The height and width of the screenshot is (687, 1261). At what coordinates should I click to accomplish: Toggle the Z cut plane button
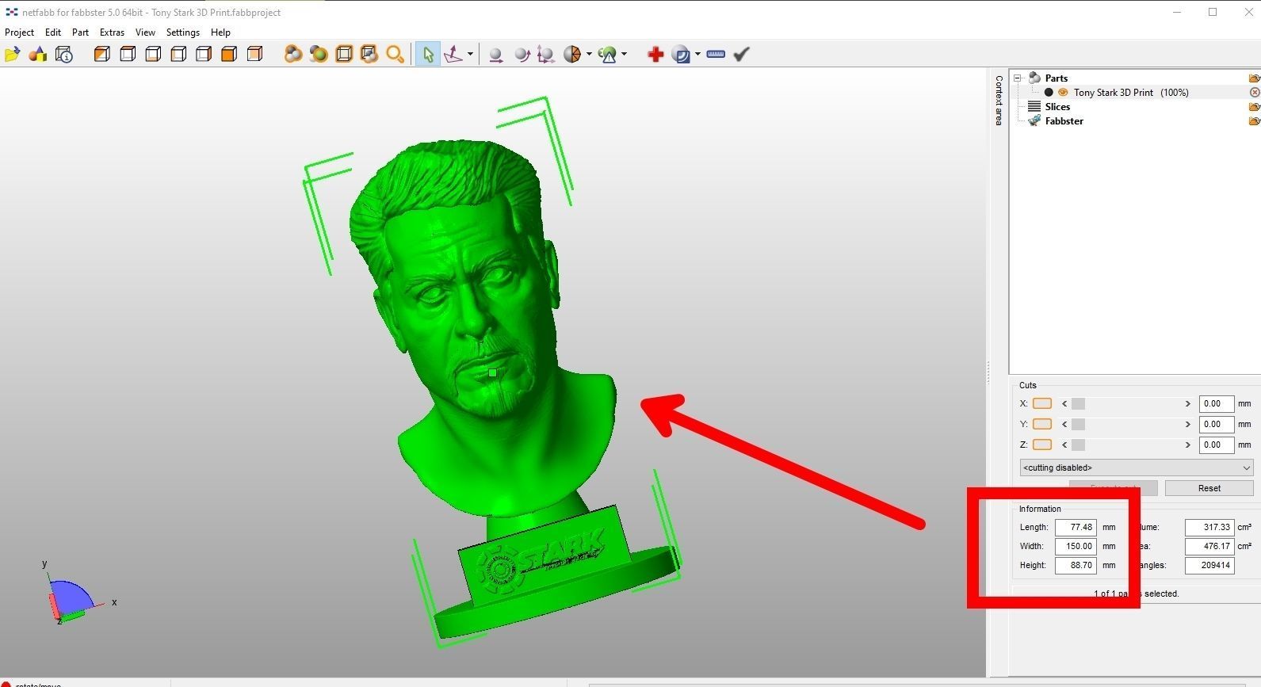coord(1042,445)
